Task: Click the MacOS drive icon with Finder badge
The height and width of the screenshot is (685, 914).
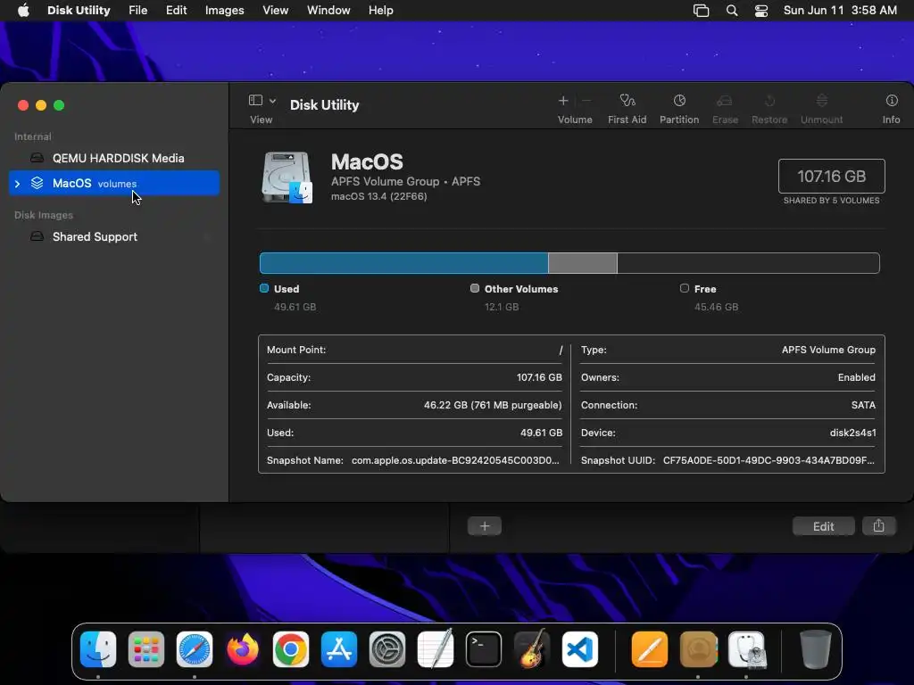Action: tap(287, 177)
